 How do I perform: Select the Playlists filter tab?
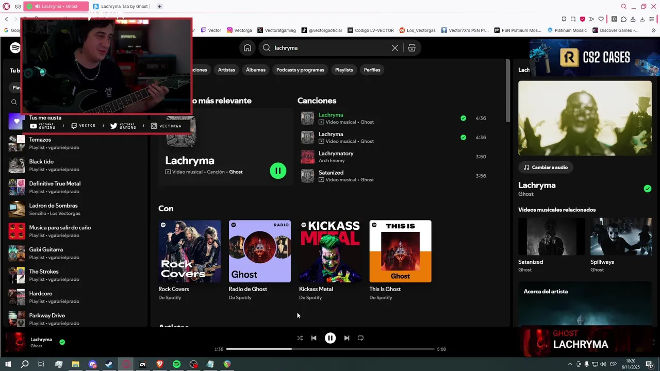pos(344,70)
